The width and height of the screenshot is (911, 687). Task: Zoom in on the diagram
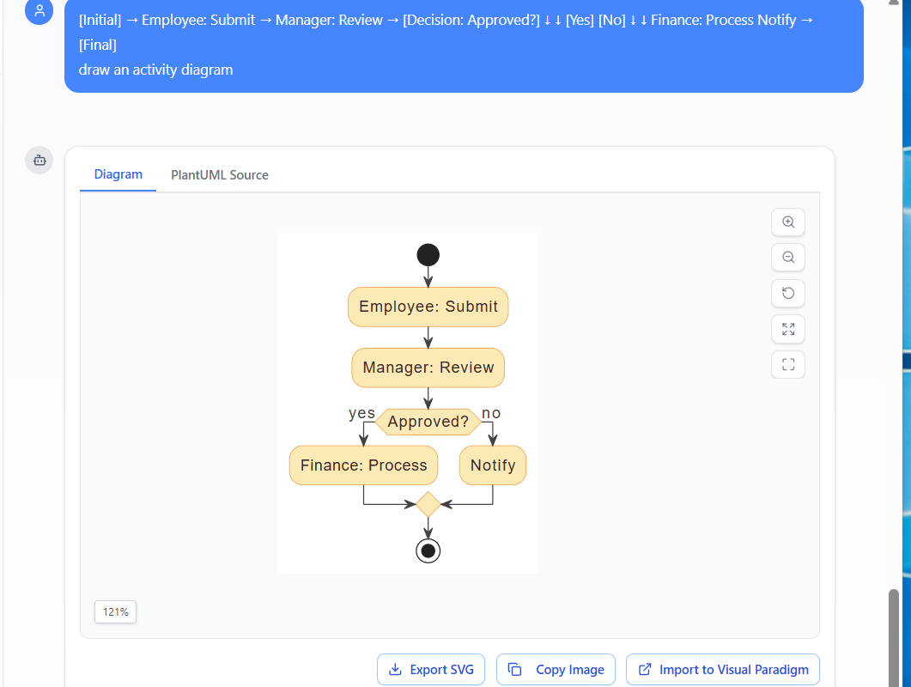click(x=787, y=222)
